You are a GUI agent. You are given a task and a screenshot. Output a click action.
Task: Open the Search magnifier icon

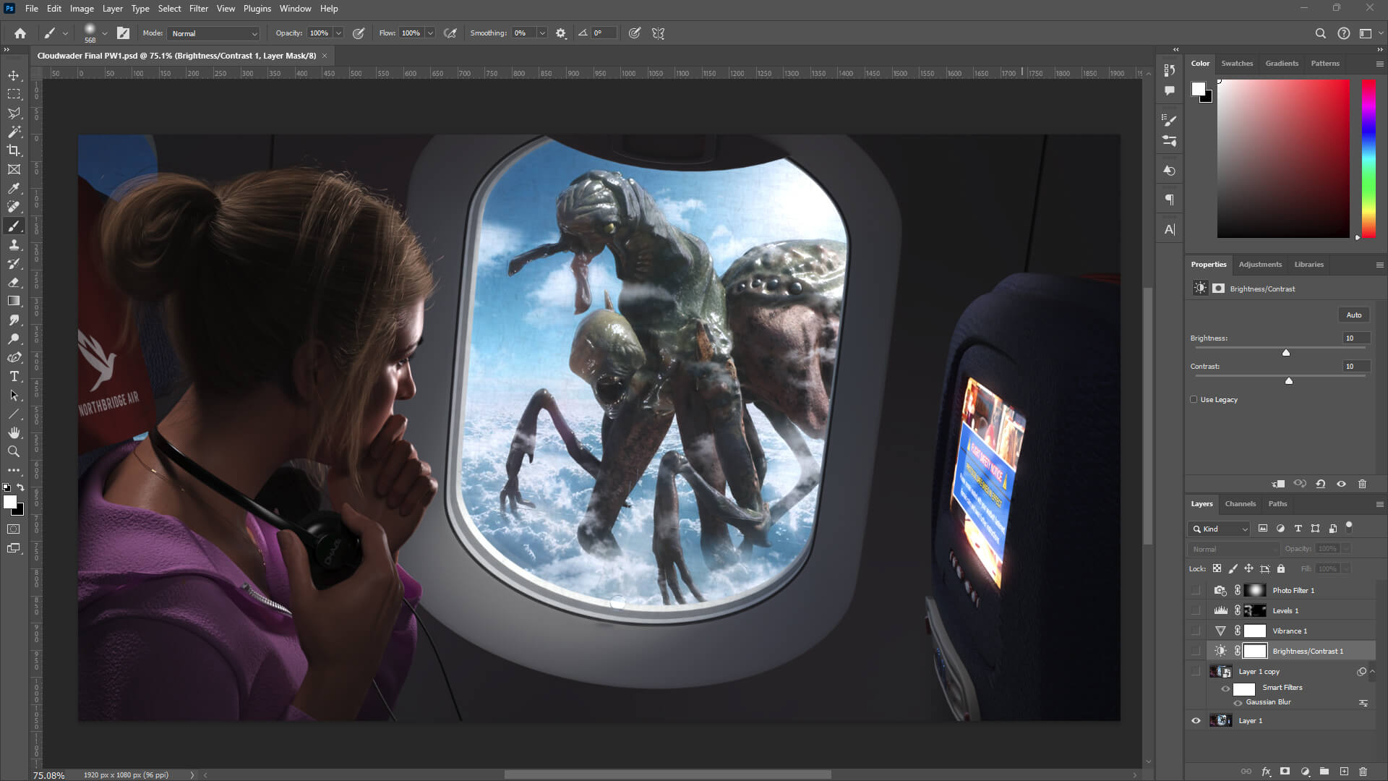(x=1320, y=33)
